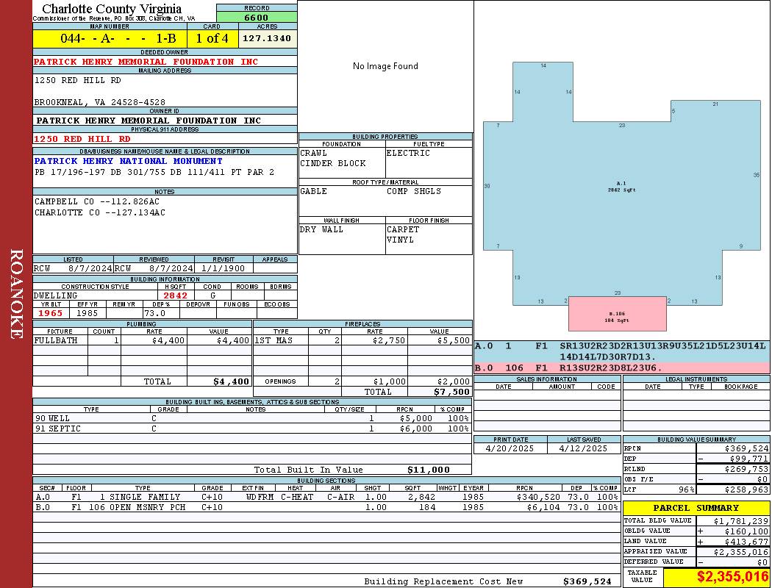Click wall finish 'DRY WALL'

pyautogui.click(x=321, y=230)
